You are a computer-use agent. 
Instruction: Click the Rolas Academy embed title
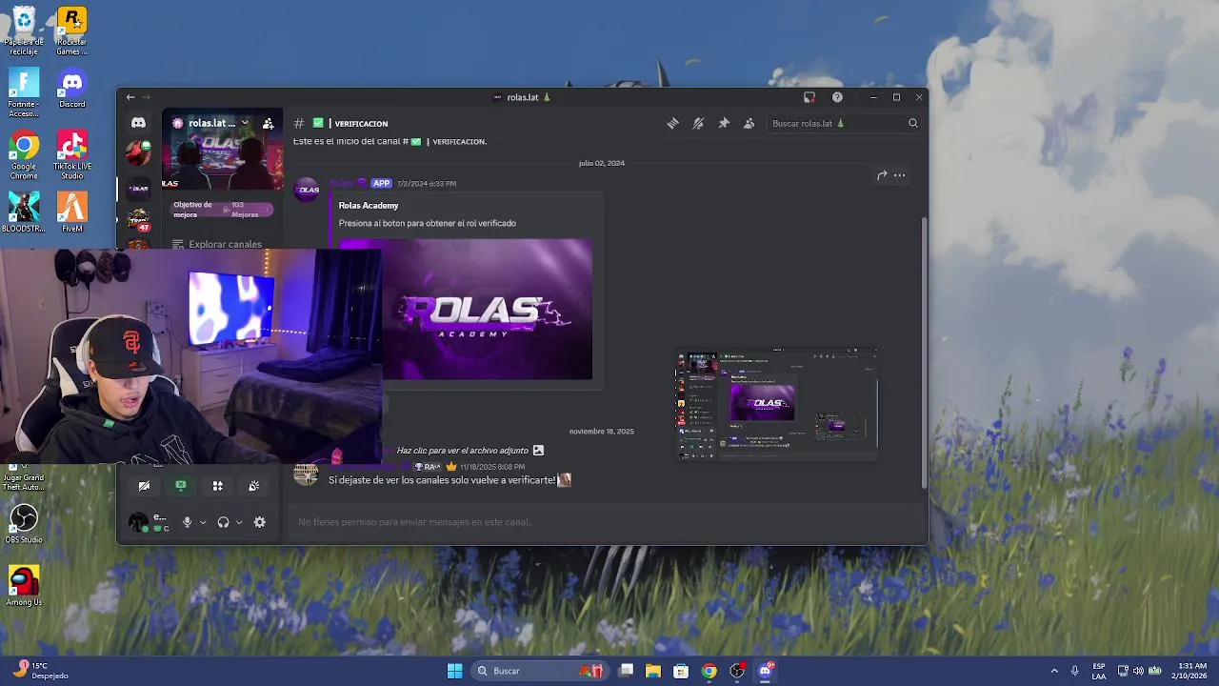(369, 206)
